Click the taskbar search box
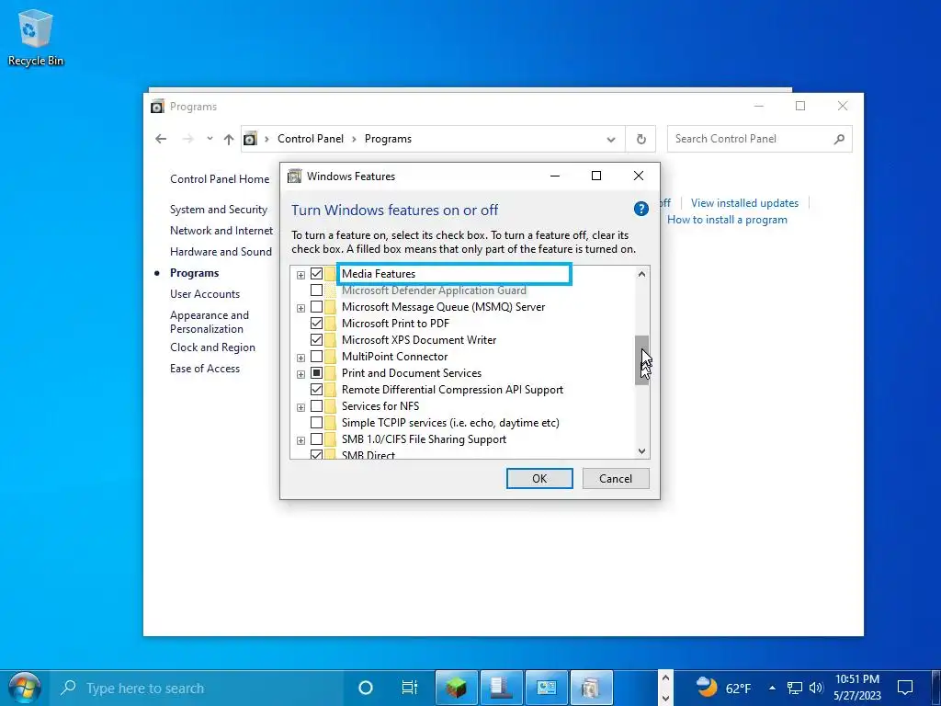This screenshot has height=706, width=941. coord(197,688)
